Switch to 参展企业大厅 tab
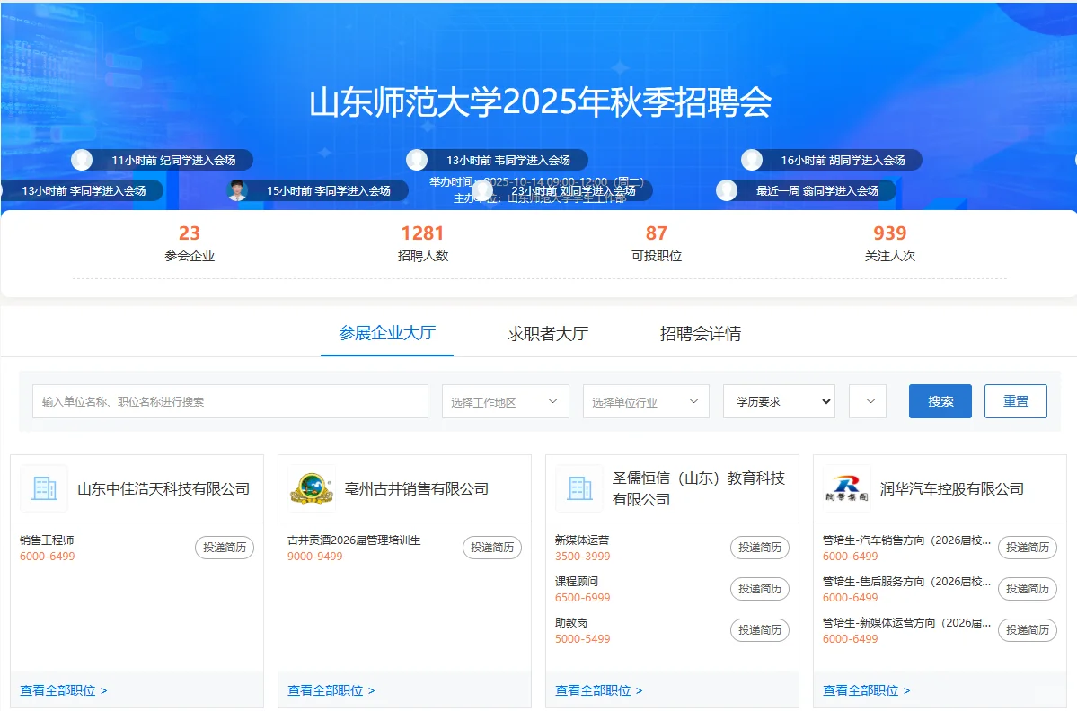Screen dimensions: 1077x711 387,334
